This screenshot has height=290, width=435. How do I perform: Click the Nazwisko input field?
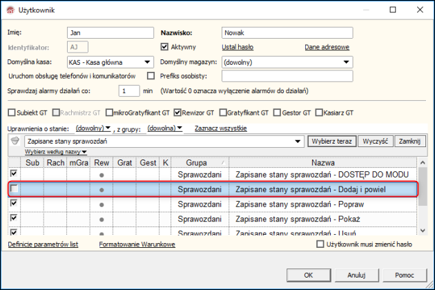click(x=286, y=32)
